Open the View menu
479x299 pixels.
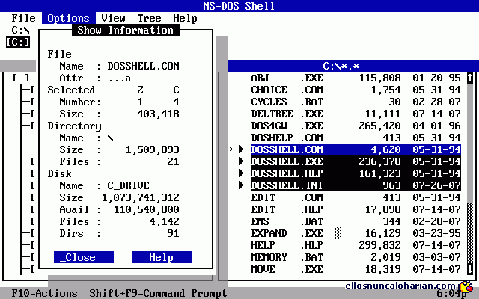113,18
